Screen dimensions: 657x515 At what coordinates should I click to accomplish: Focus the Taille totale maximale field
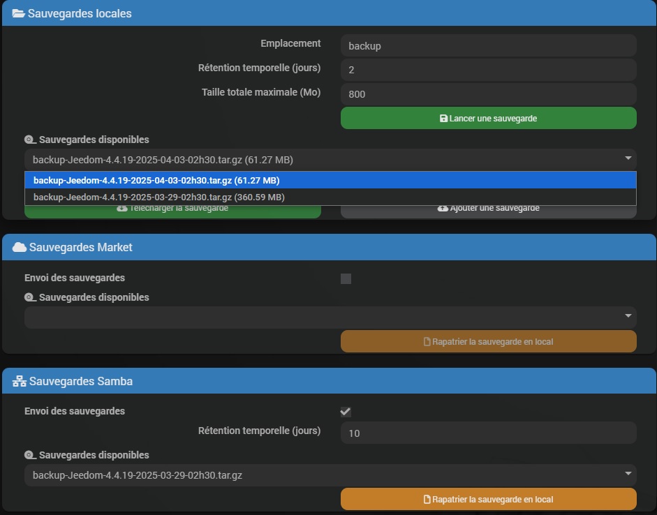489,94
